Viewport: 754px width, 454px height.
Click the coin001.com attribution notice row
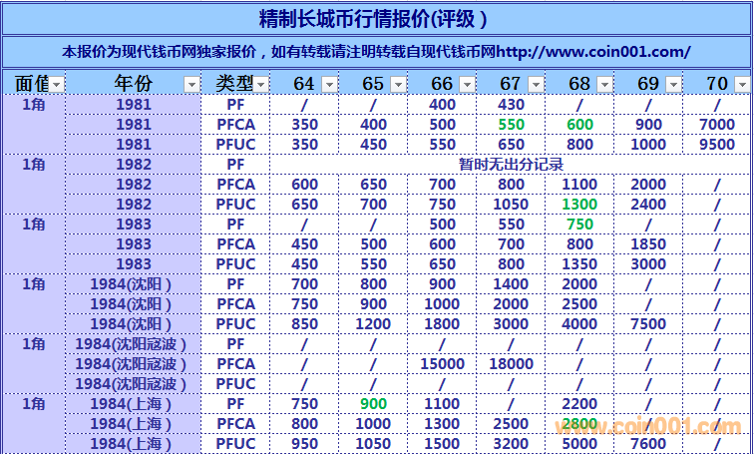tap(376, 51)
